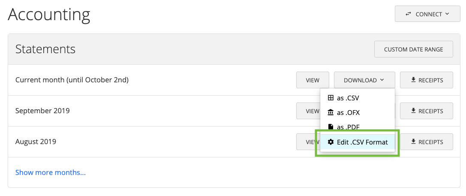The height and width of the screenshot is (196, 466).
Task: Select the September 2019 statement row label
Action: [x=42, y=111]
